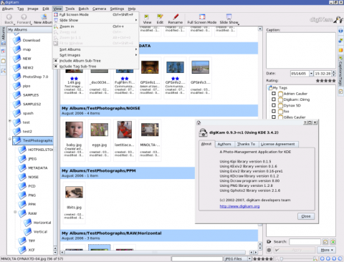
Task: Check the foo tag checkbox
Action: click(x=274, y=111)
